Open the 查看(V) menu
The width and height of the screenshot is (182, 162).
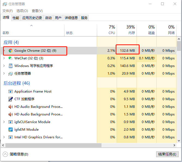coord(37,11)
